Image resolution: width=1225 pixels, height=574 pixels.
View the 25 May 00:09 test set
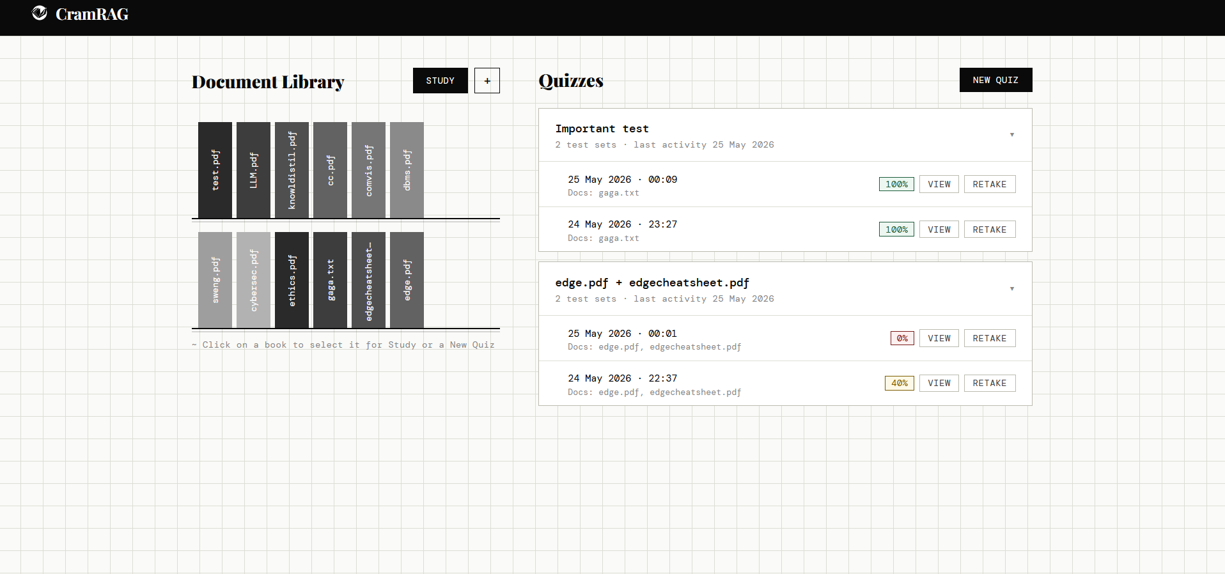(x=939, y=184)
